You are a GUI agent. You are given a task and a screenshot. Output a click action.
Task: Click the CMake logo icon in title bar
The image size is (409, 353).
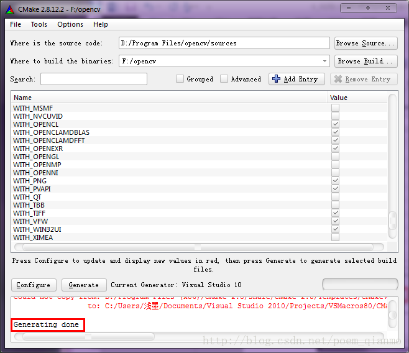pos(10,9)
